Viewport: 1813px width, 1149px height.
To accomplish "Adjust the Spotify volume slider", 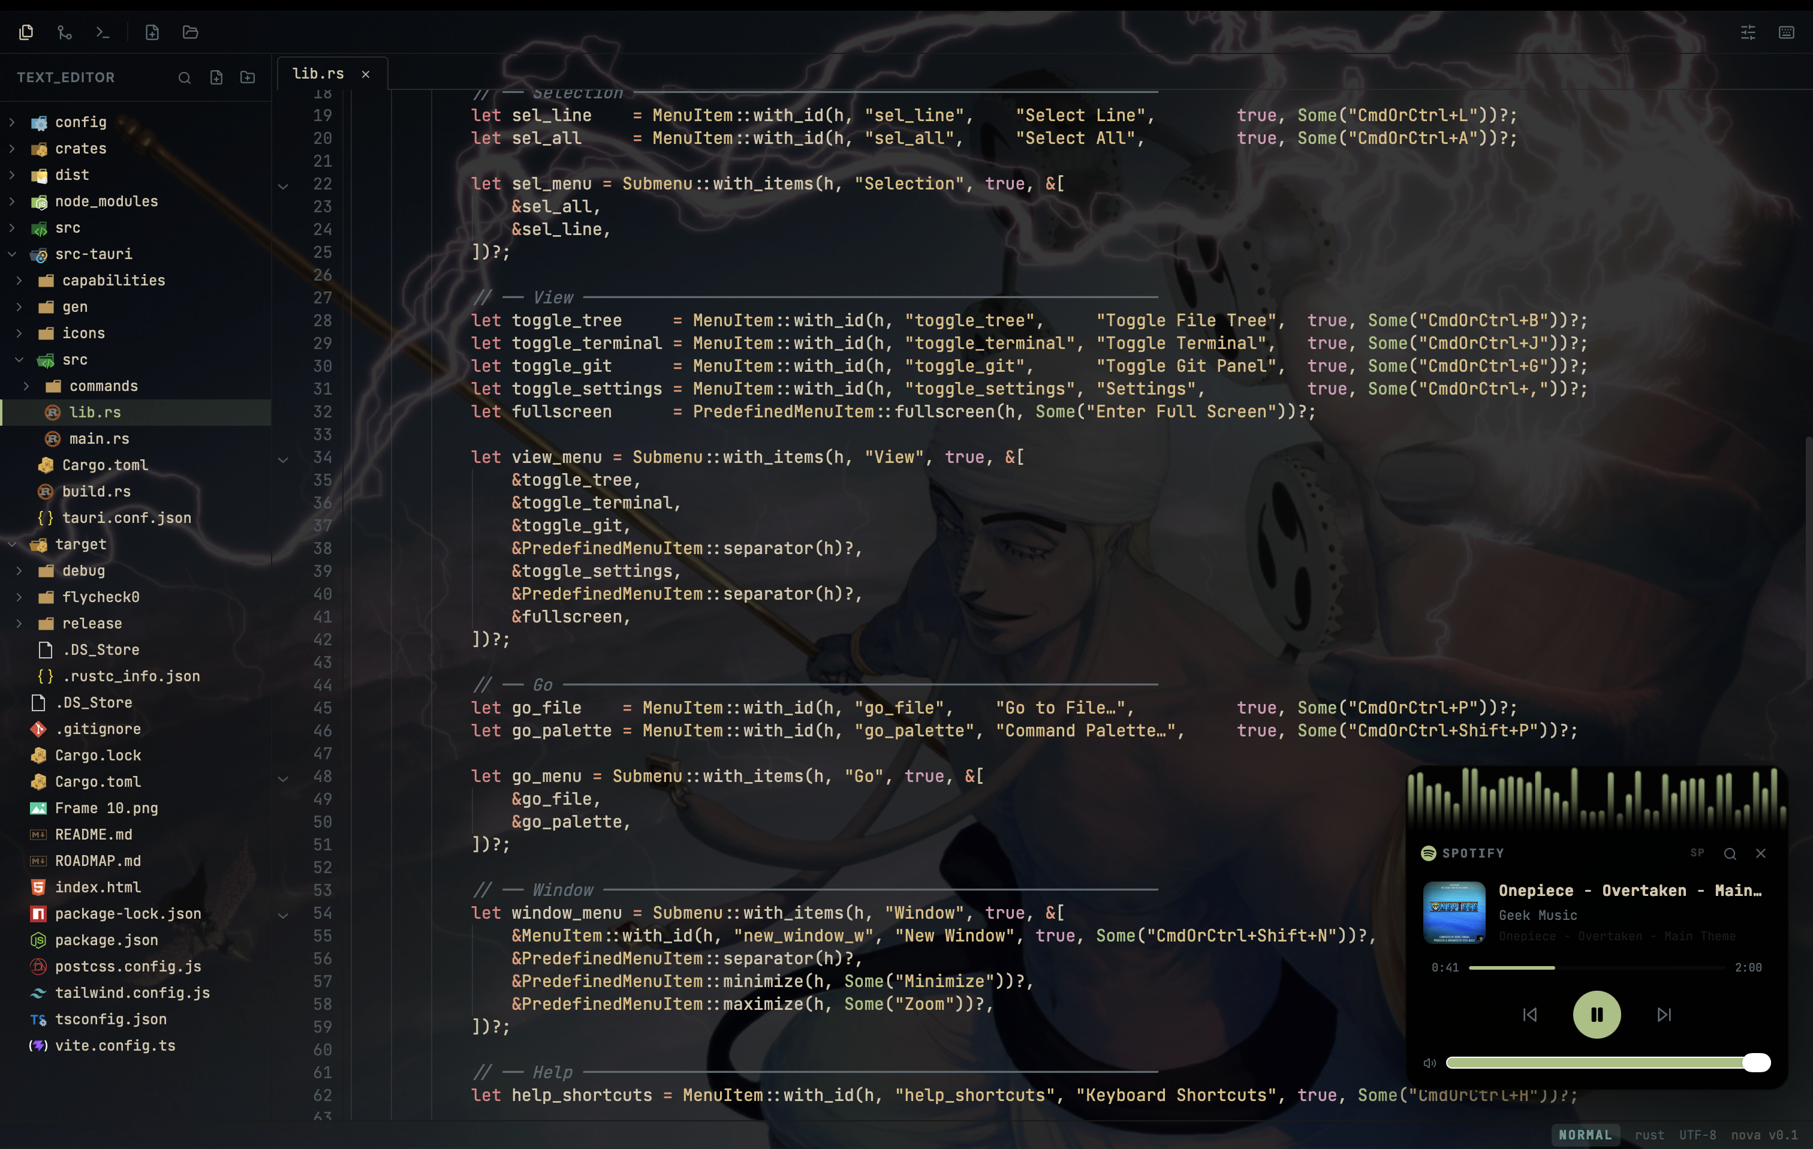I will click(x=1756, y=1063).
